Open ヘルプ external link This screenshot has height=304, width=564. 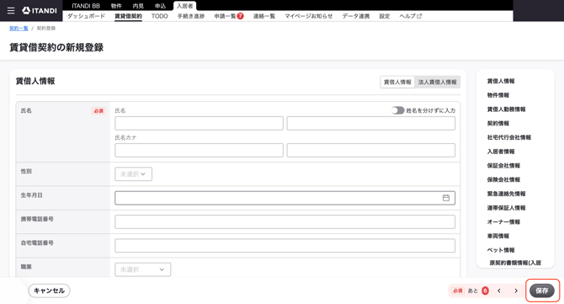click(x=411, y=16)
